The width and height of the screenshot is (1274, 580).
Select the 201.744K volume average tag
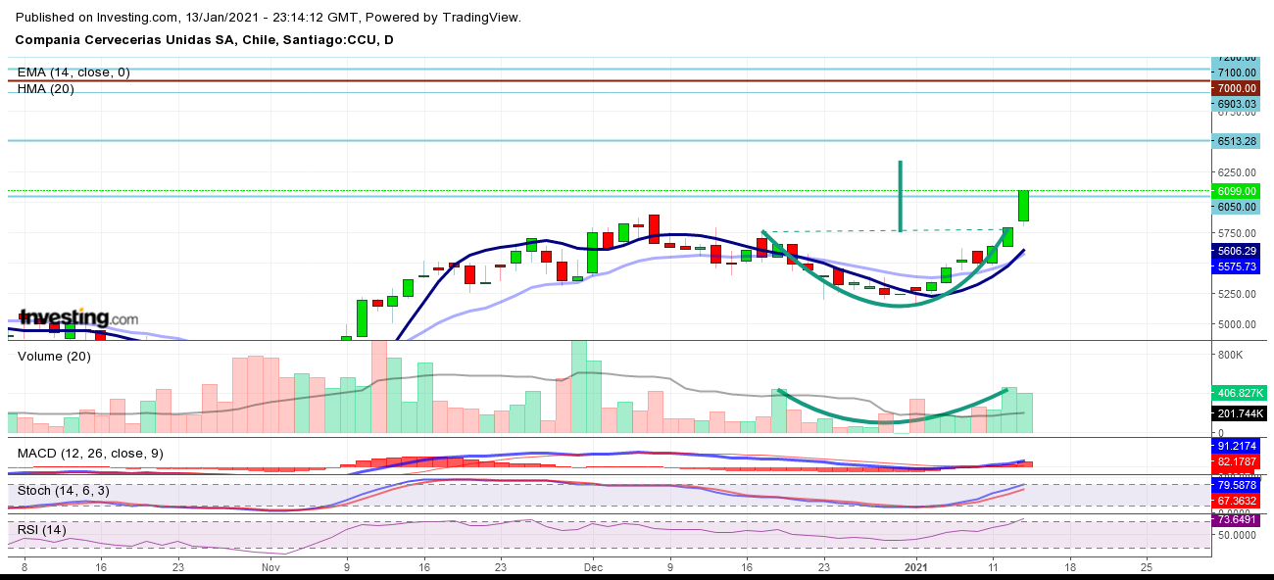[x=1239, y=412]
